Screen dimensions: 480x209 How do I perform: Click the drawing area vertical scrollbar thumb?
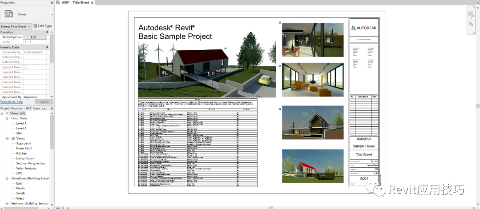click(x=477, y=106)
